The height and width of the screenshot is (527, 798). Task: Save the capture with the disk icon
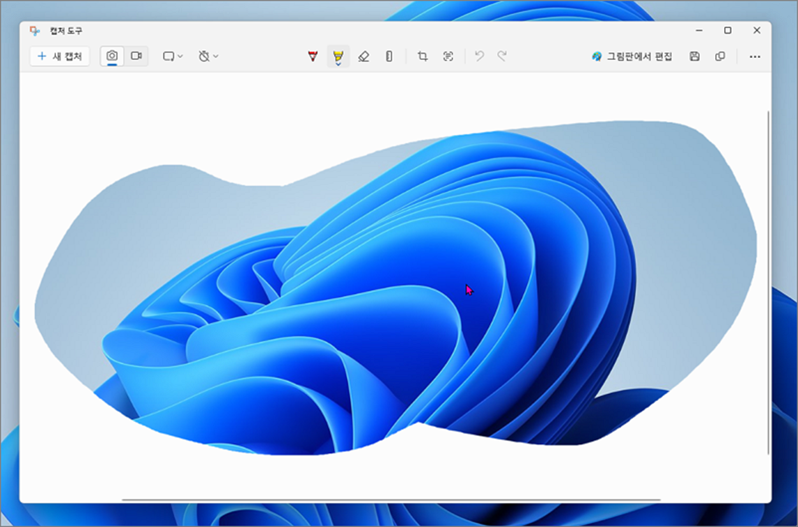click(x=695, y=57)
